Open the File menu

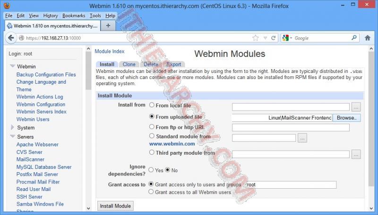point(9,16)
